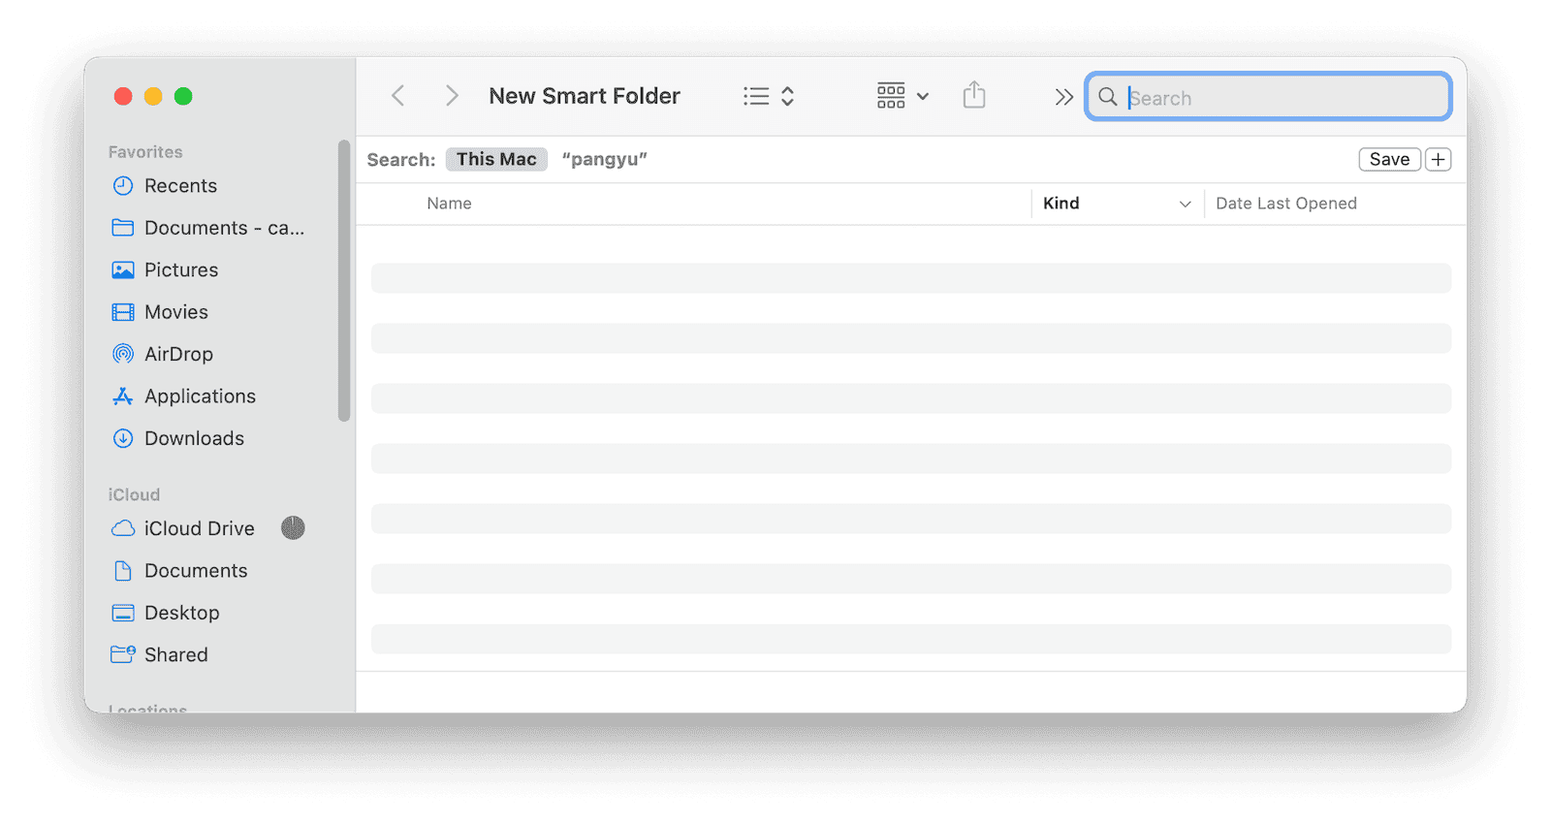Click the Applications A-shaped icon
Image resolution: width=1551 pixels, height=824 pixels.
(122, 396)
